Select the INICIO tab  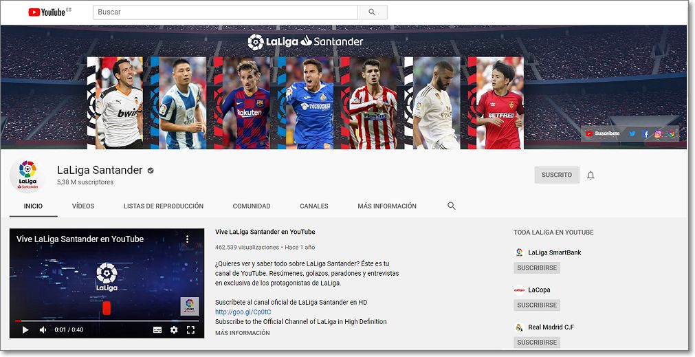pyautogui.click(x=33, y=206)
